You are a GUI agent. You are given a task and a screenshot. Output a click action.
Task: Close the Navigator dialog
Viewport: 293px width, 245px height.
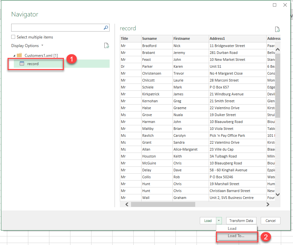pyautogui.click(x=285, y=5)
